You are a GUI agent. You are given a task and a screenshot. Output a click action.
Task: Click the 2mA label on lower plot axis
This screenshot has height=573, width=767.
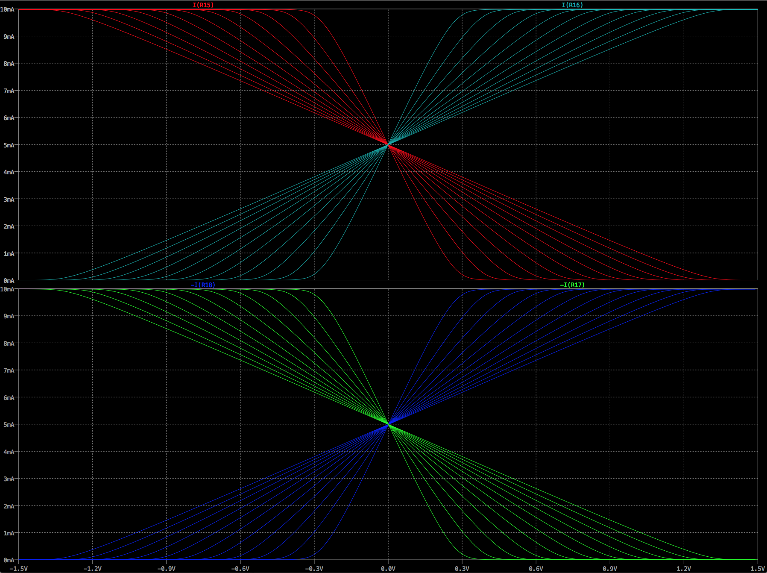point(9,506)
